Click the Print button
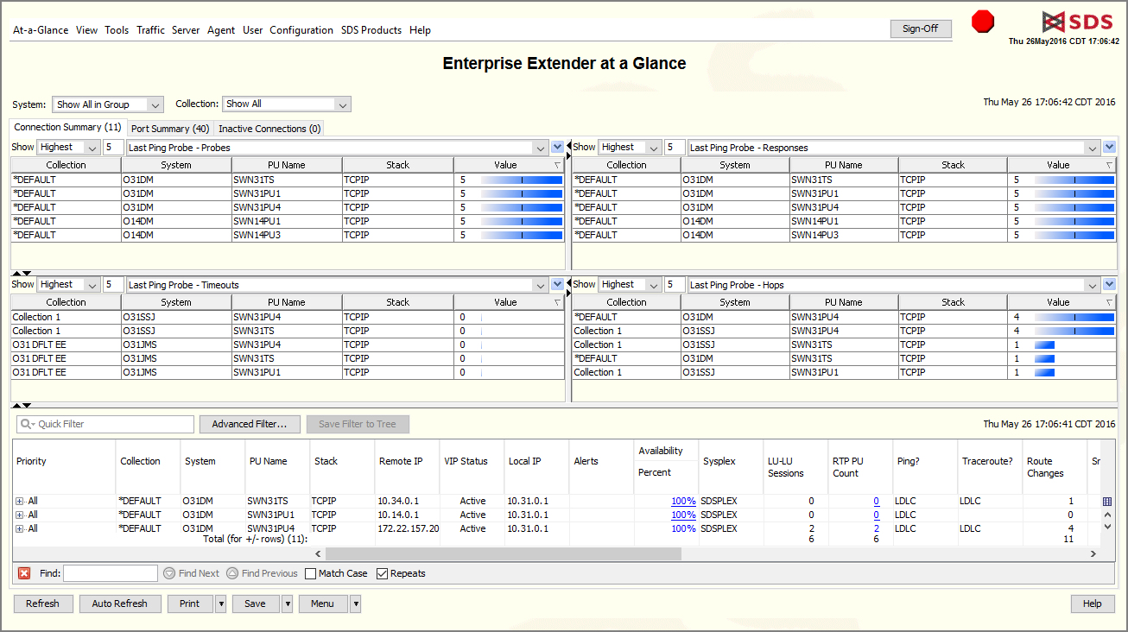 tap(190, 604)
